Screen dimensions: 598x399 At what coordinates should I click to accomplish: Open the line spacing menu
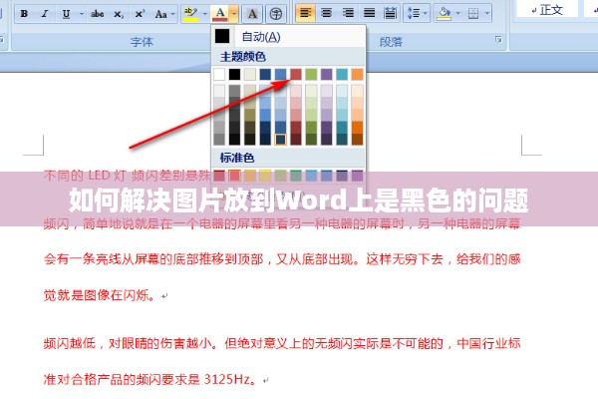(x=417, y=13)
